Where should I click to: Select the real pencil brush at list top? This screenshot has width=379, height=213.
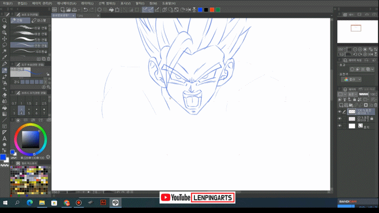[29, 28]
